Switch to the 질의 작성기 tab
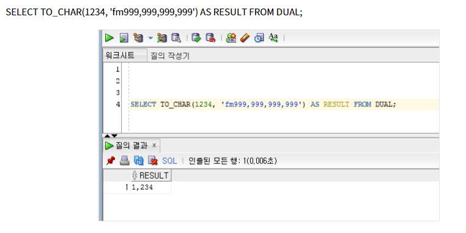 169,56
